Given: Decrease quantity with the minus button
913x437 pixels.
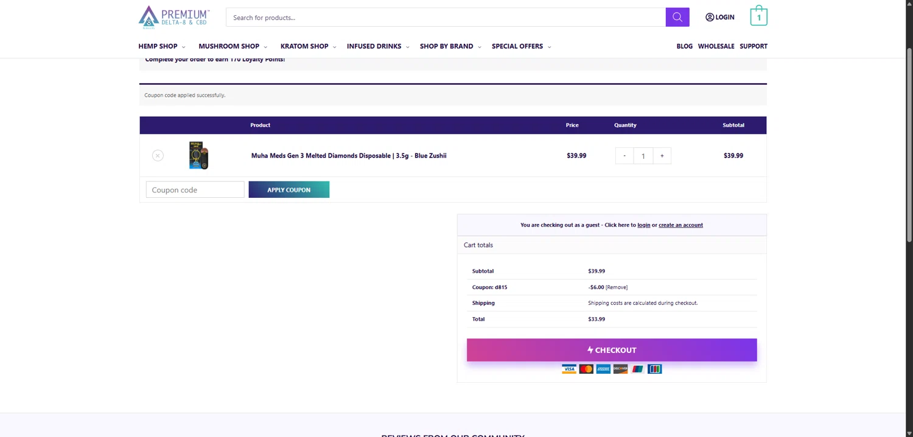Looking at the screenshot, I should 624,156.
